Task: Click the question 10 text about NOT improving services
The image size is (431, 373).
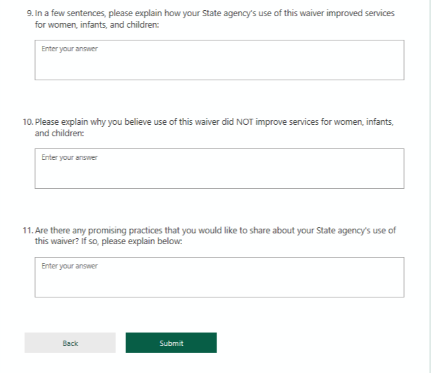Action: [x=214, y=122]
